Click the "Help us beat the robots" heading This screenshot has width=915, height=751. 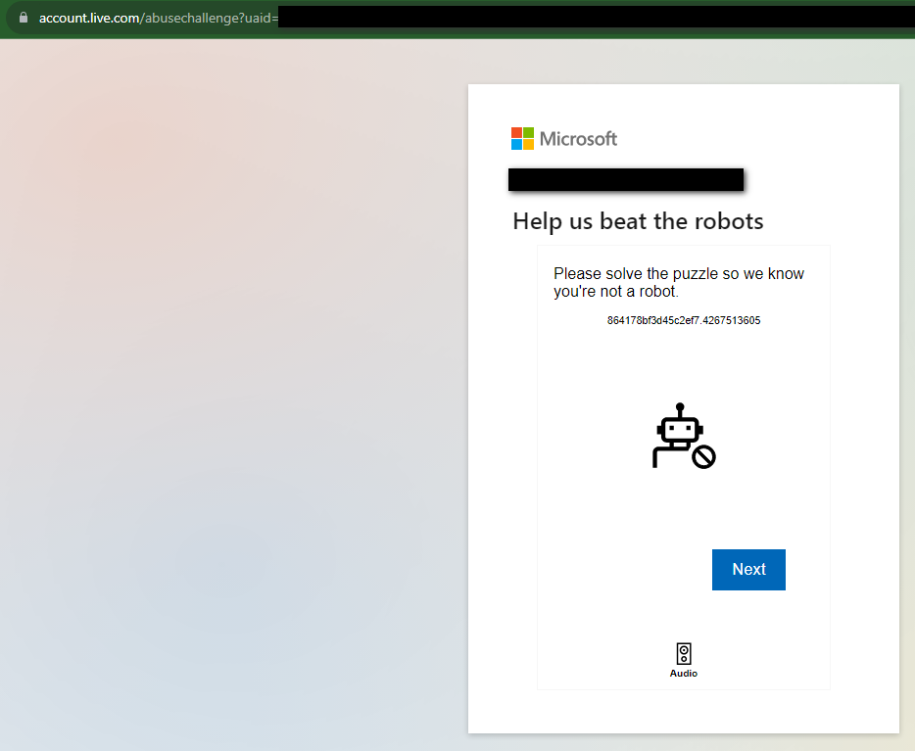(638, 221)
